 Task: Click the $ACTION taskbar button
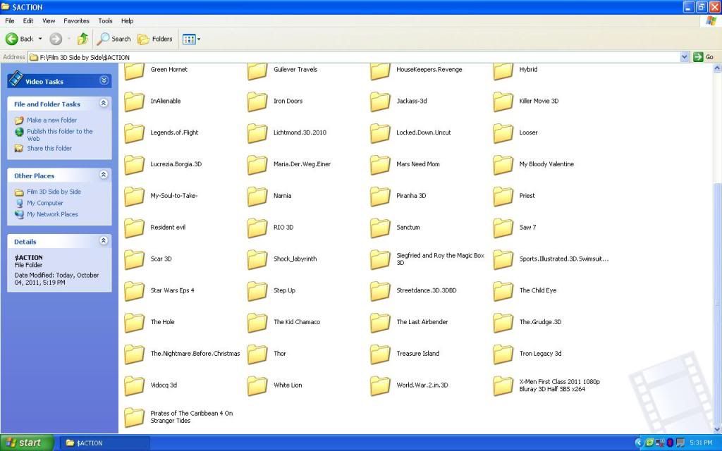(x=104, y=443)
